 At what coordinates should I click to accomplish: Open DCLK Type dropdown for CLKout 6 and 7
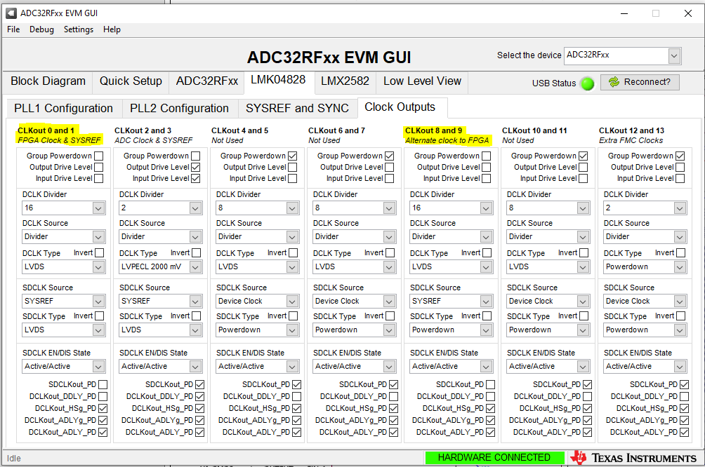(x=355, y=266)
